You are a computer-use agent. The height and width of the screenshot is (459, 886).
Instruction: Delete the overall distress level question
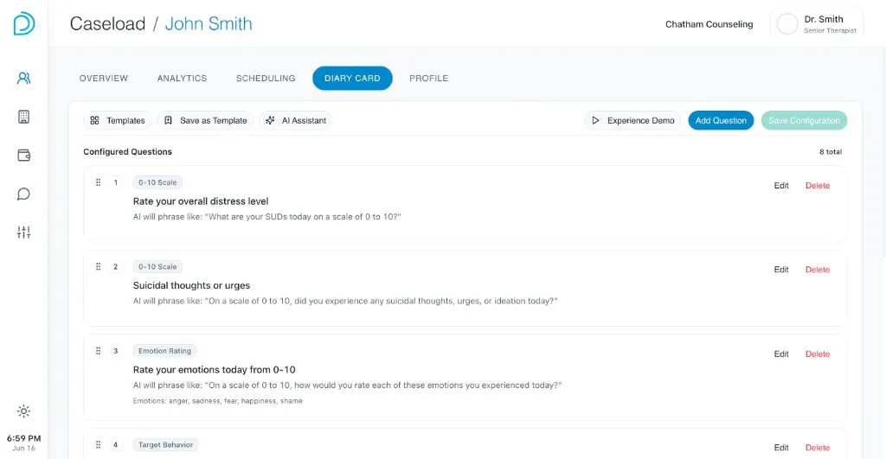(x=818, y=185)
